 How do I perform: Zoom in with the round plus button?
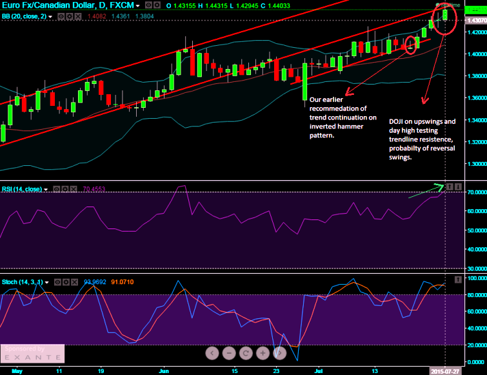point(263,353)
